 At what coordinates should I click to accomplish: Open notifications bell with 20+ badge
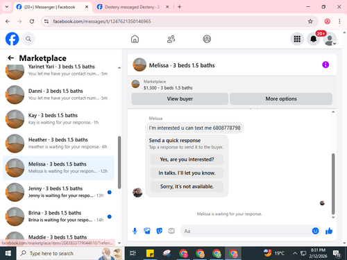pos(314,39)
